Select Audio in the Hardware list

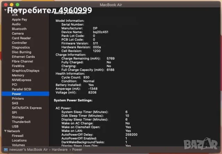16,24
